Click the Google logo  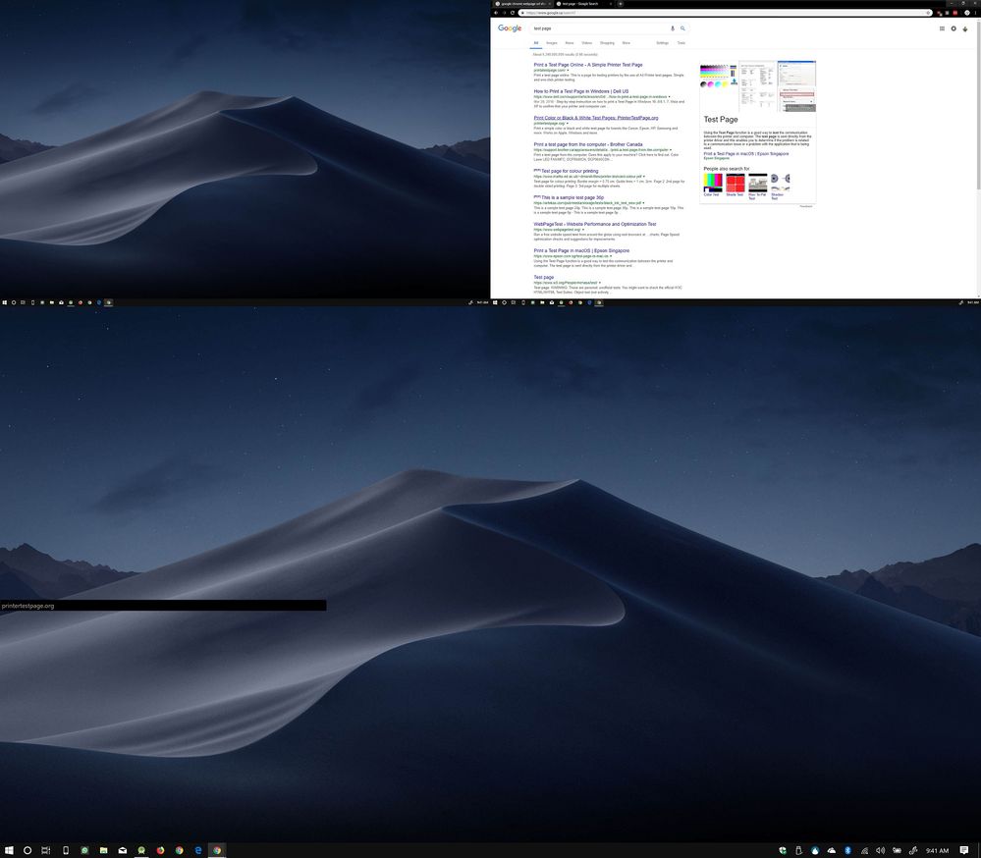click(x=510, y=28)
